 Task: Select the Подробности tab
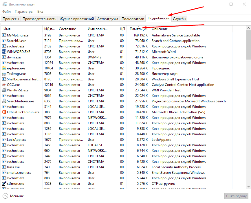[x=158, y=18]
